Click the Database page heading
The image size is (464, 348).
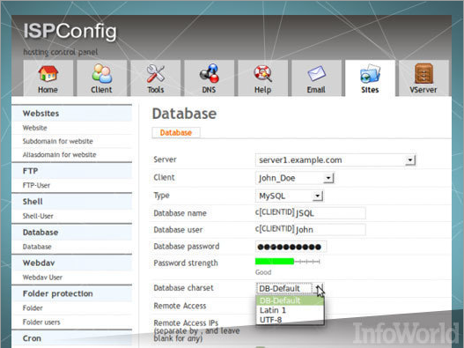click(x=184, y=114)
